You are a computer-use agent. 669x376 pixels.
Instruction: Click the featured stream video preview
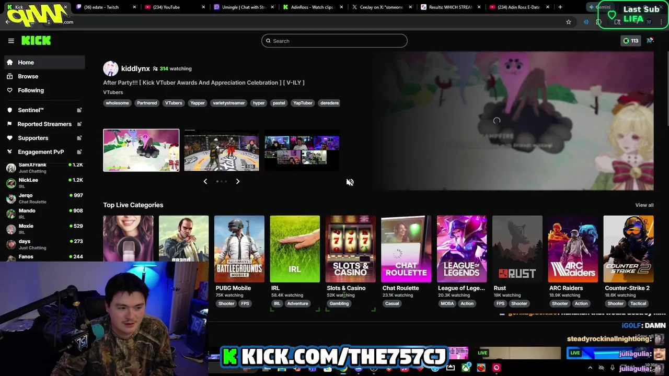click(513, 121)
